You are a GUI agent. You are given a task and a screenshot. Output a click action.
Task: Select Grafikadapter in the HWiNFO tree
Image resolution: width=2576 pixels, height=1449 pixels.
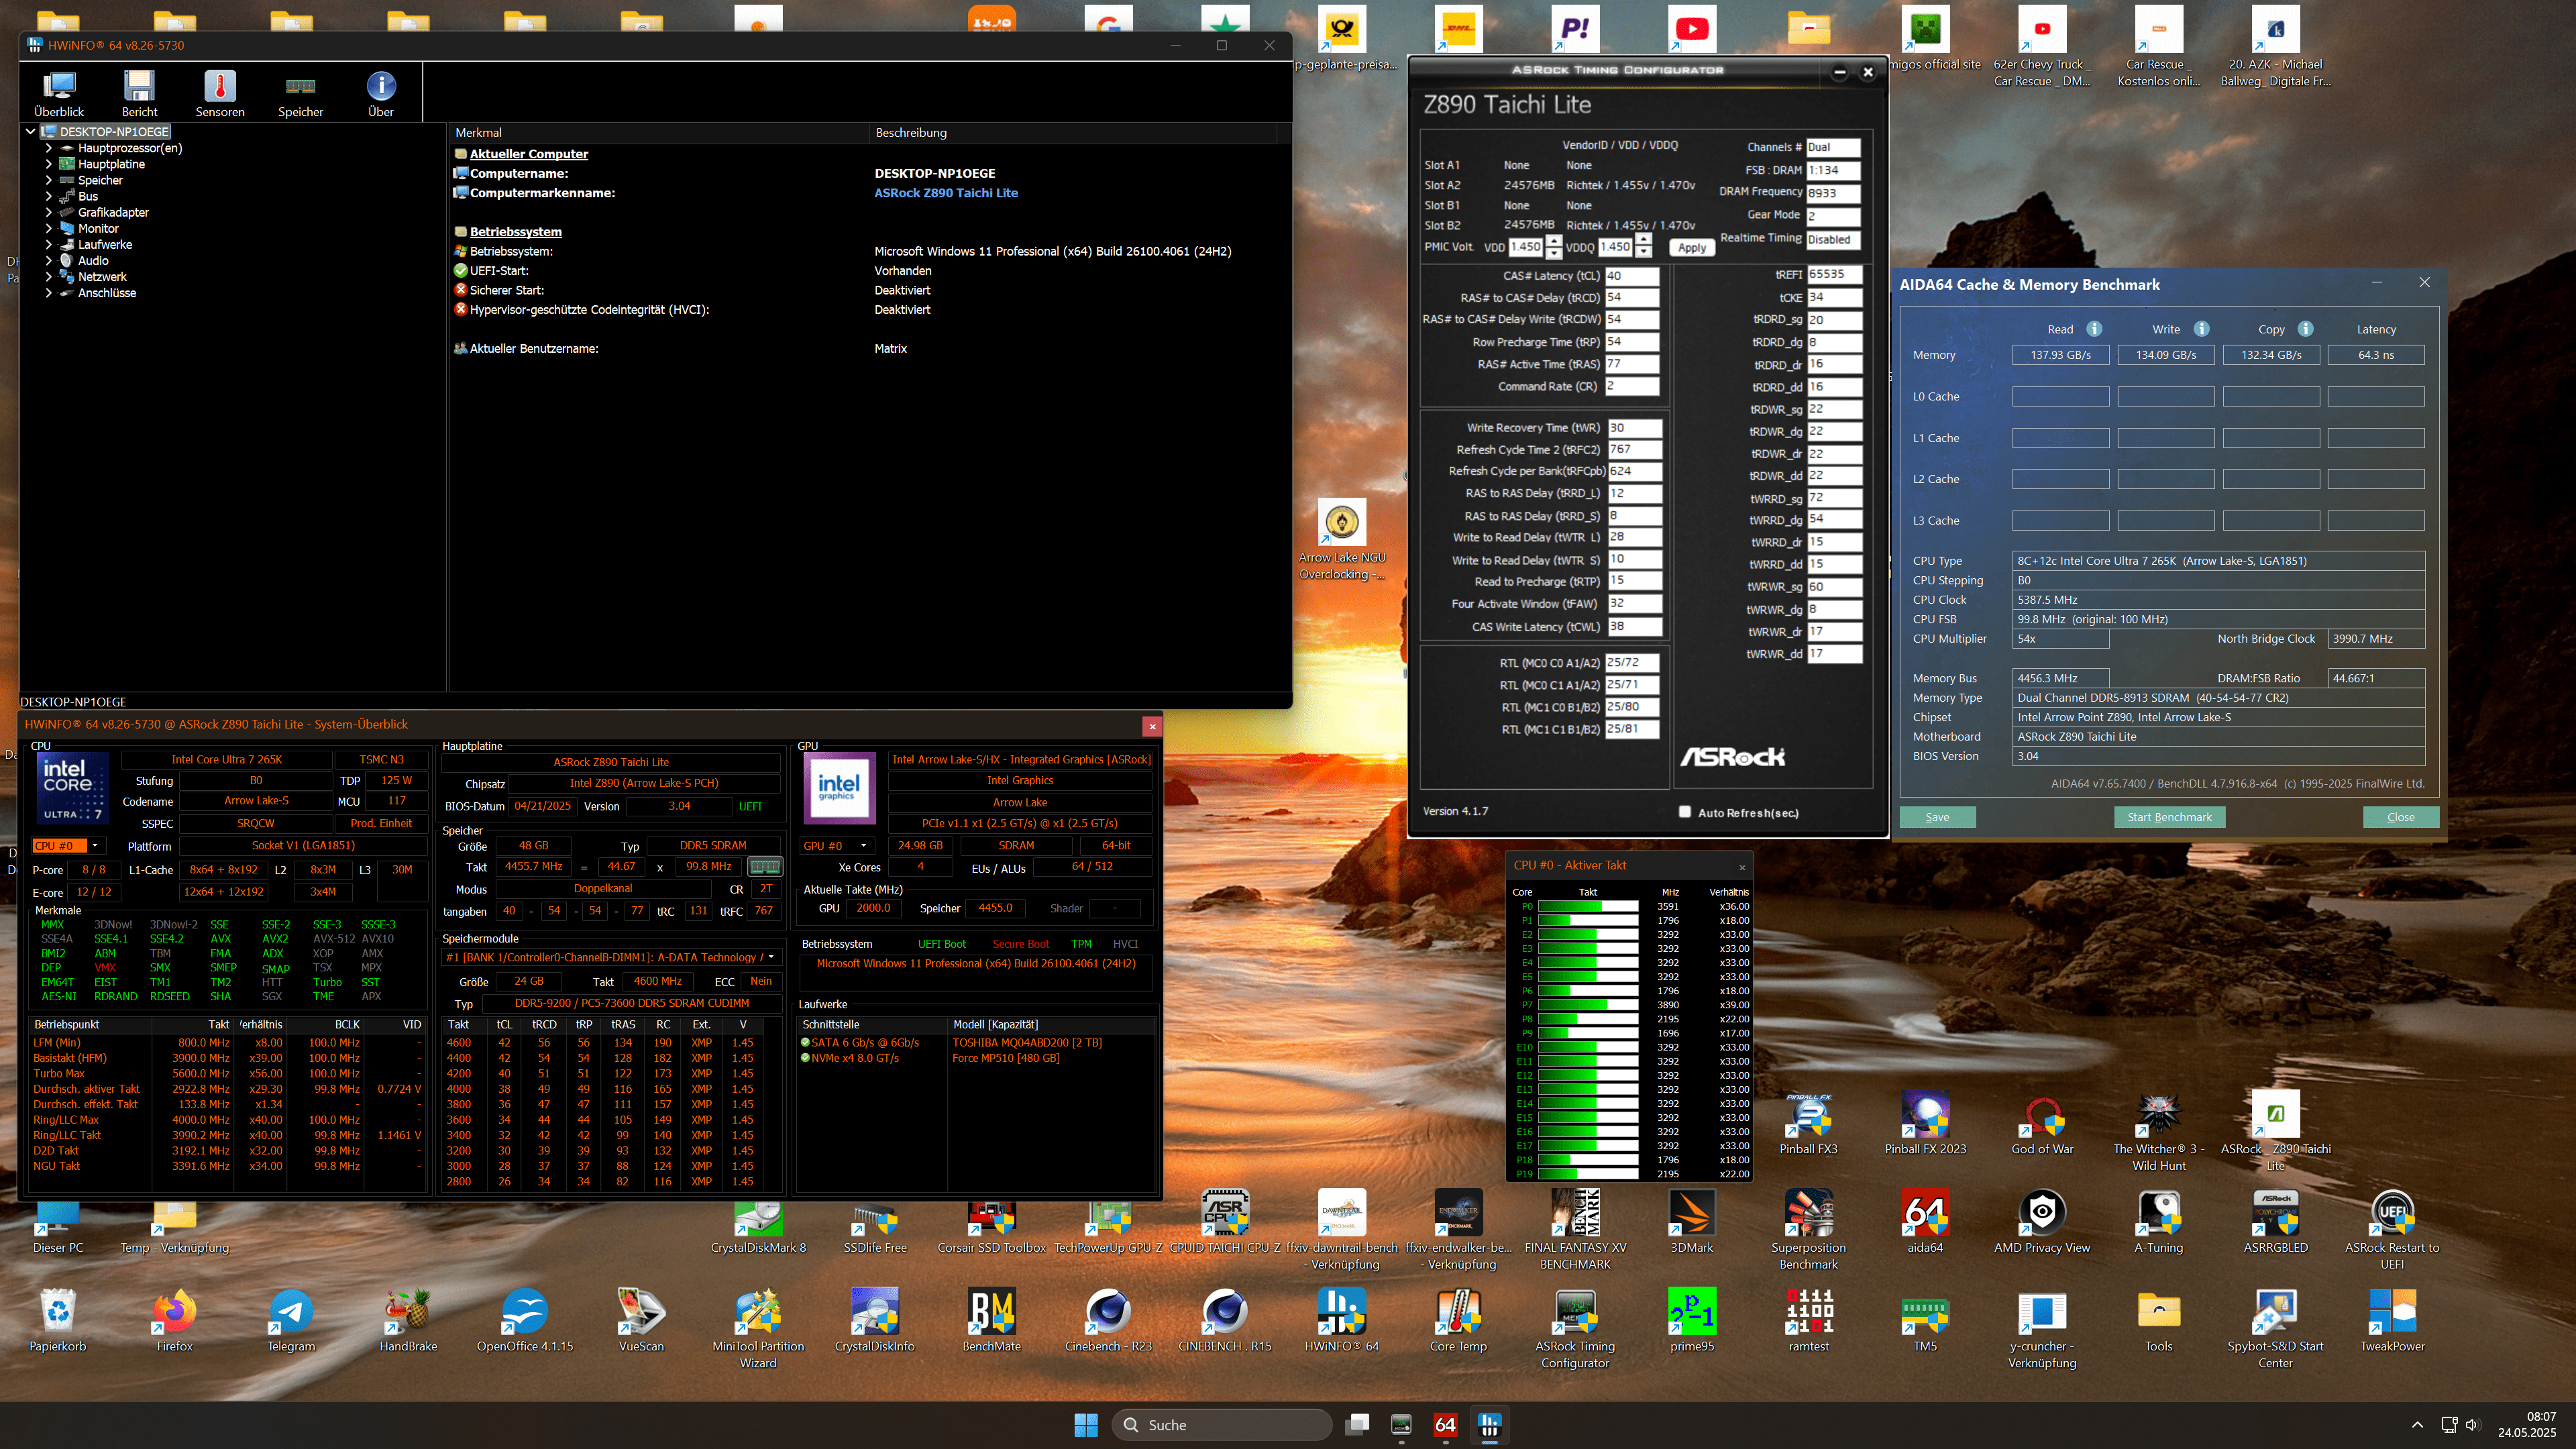(113, 212)
